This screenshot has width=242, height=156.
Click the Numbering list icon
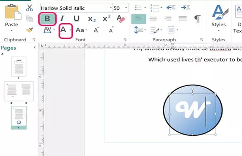point(155,8)
